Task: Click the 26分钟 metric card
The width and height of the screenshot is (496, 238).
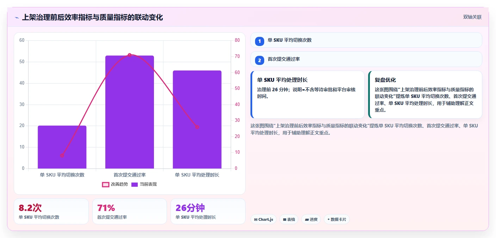Action: [208, 211]
